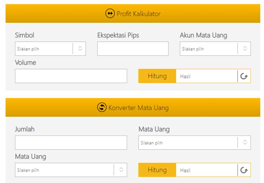Screen dimensions: 264x183
Task: Reset the Profit Kalkulator result with refresh icon
Action: [244, 76]
